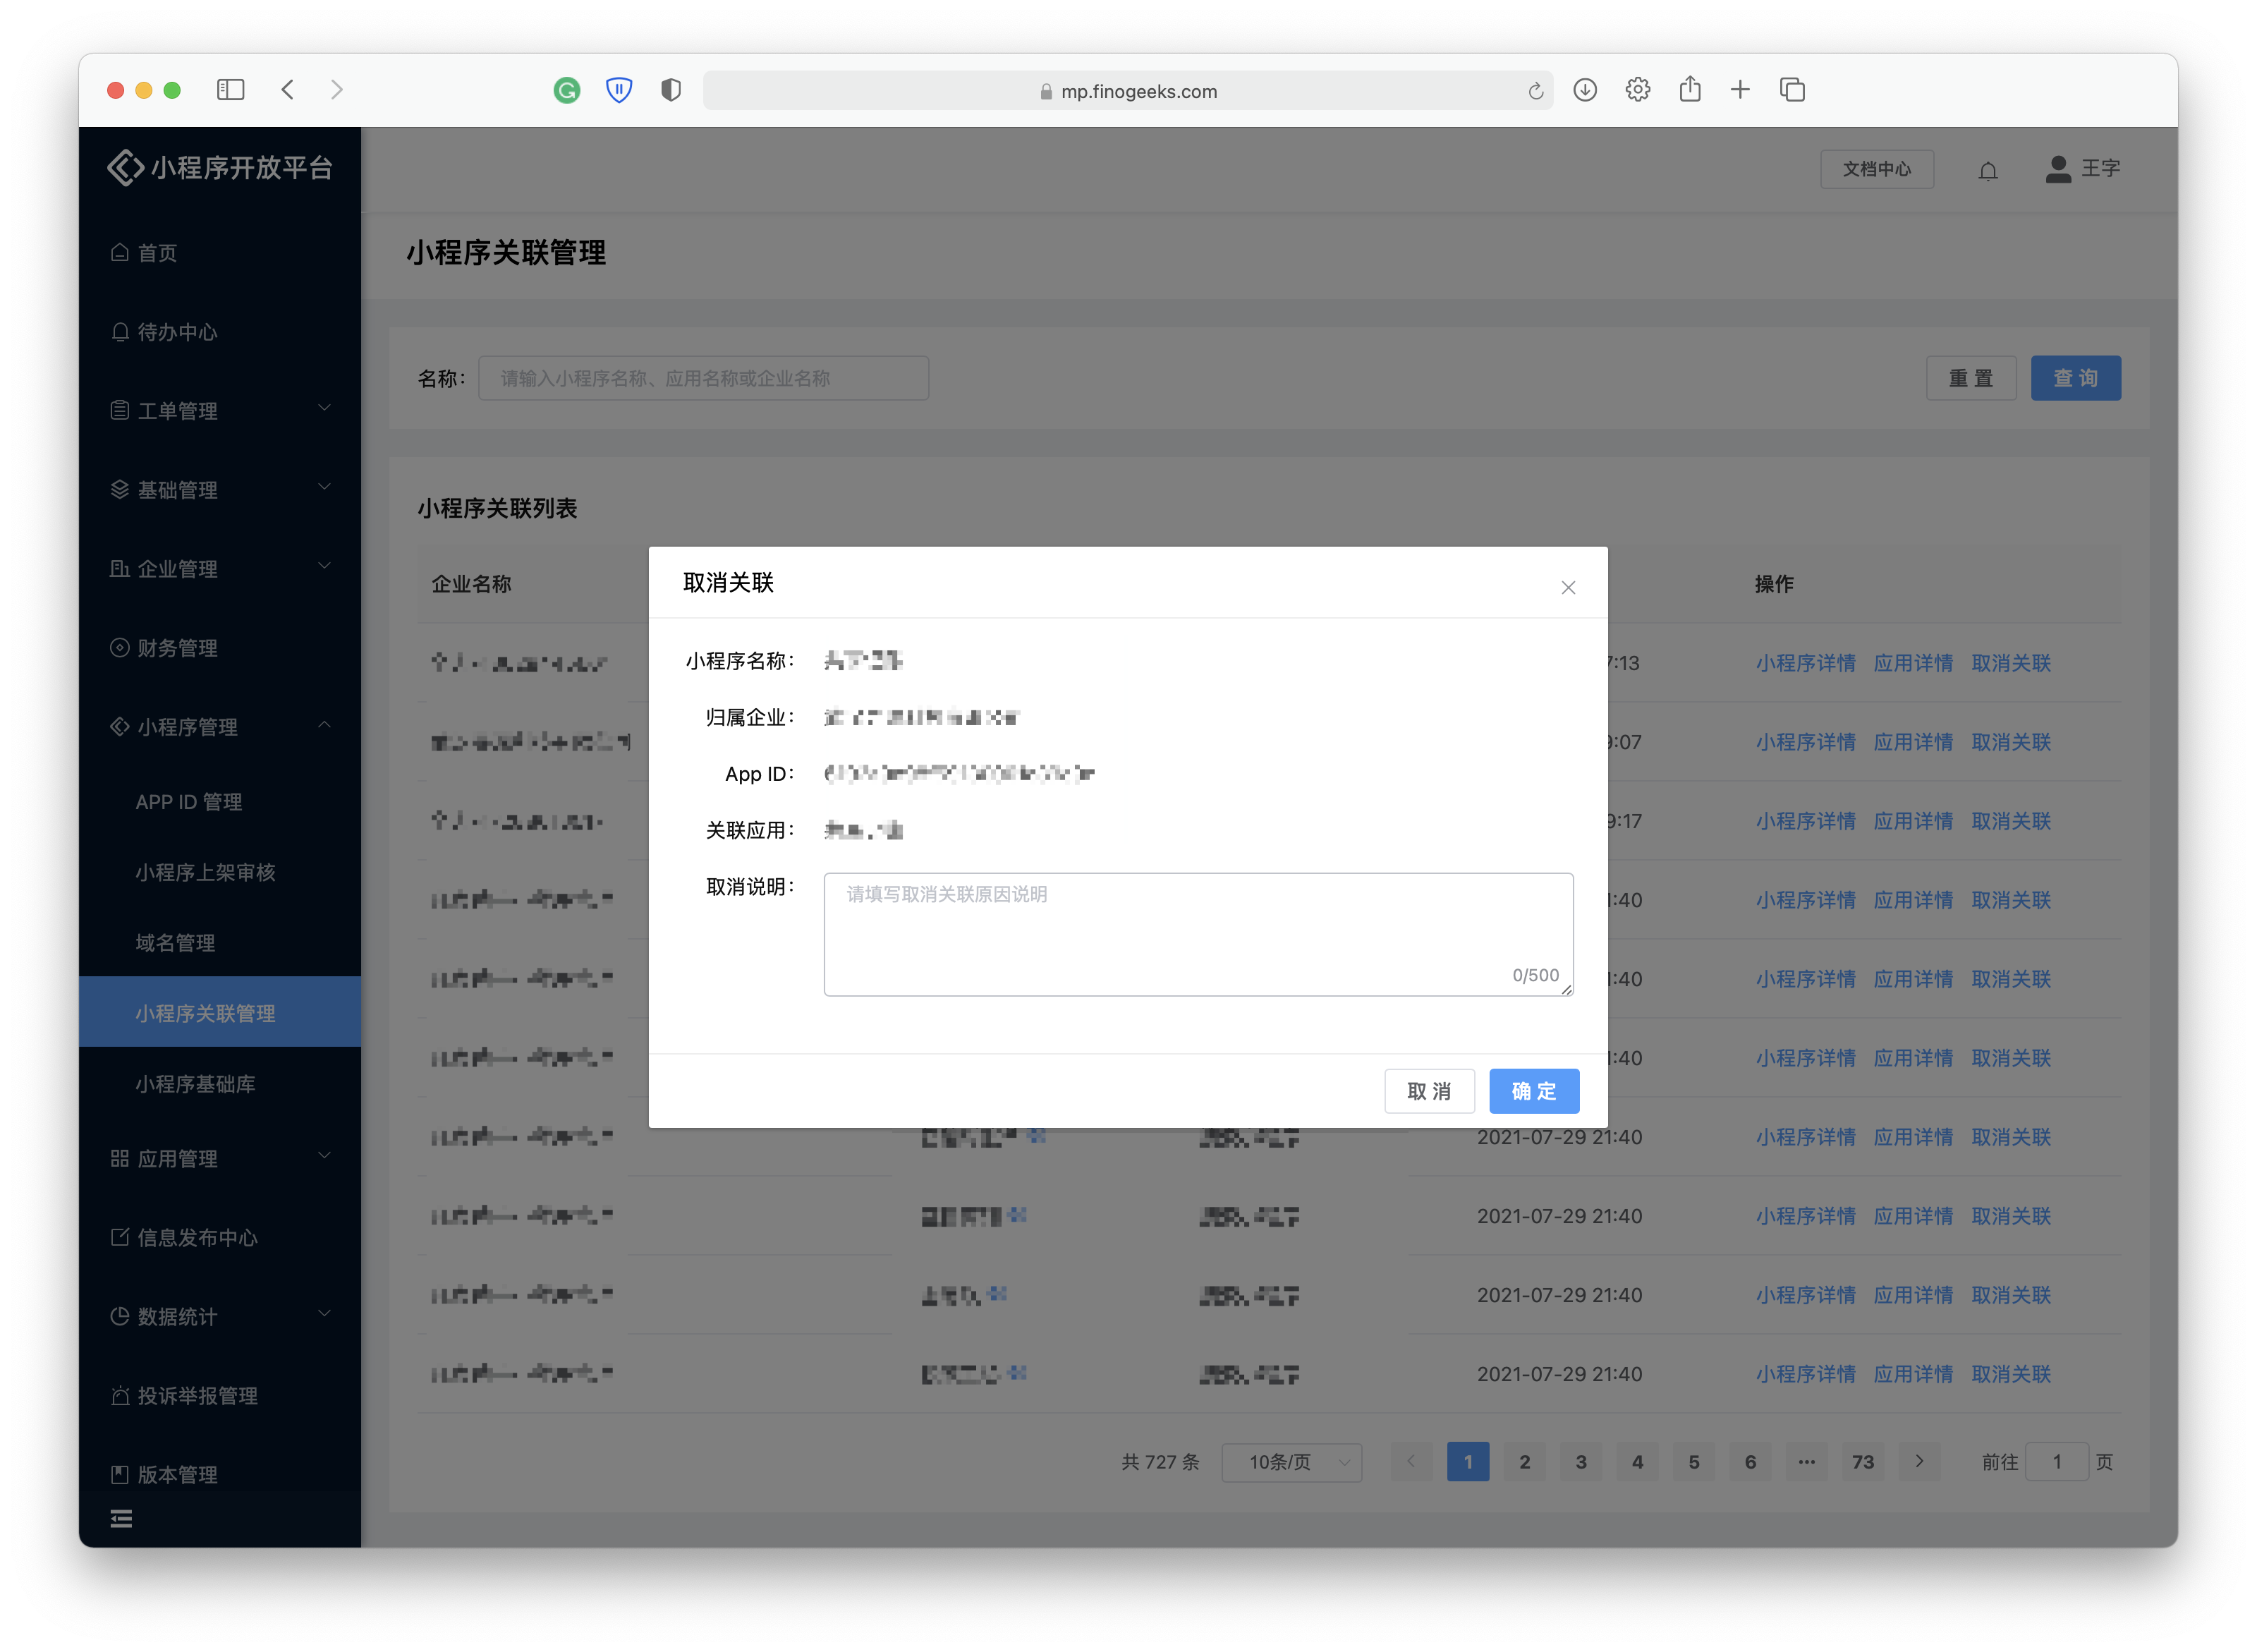Go to page 3 in pagination

[1580, 1462]
